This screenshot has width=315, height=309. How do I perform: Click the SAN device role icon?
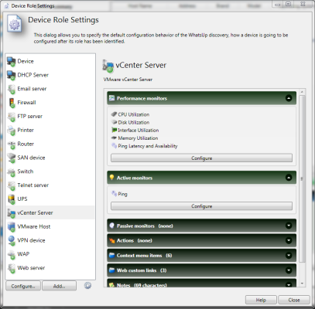pyautogui.click(x=11, y=158)
